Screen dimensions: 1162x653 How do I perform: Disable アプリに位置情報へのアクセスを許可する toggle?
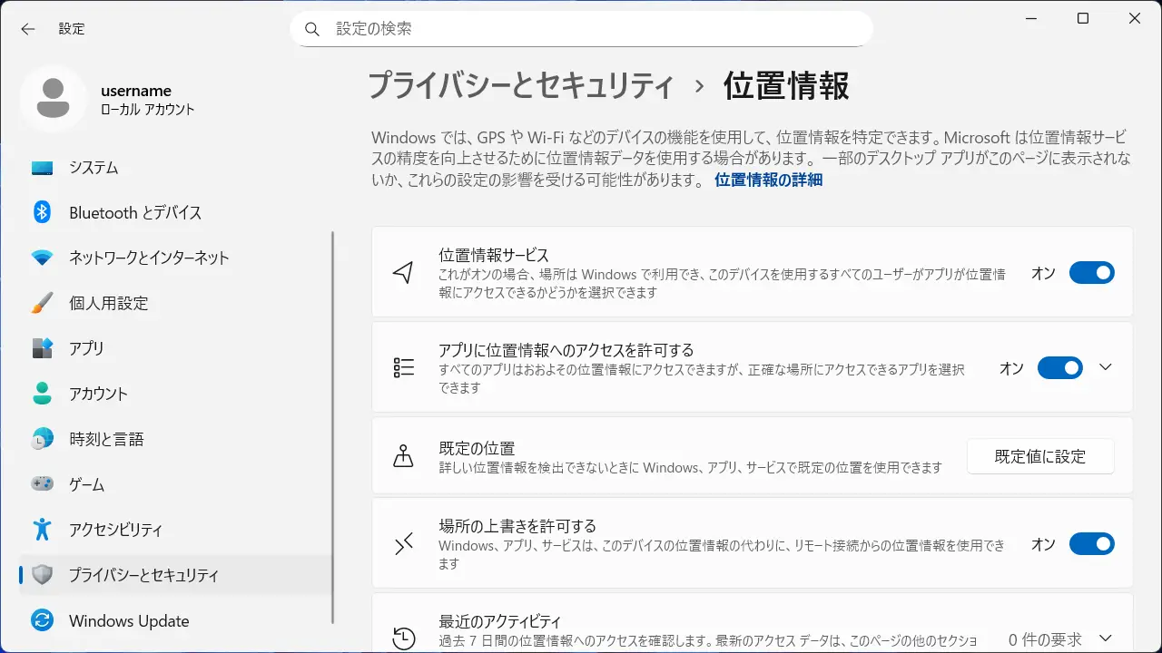1059,368
